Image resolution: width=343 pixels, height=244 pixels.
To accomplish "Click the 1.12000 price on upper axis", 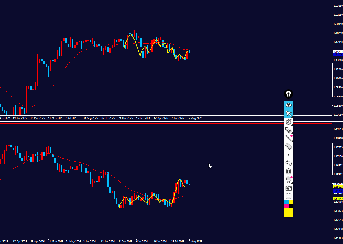I will [338, 69].
